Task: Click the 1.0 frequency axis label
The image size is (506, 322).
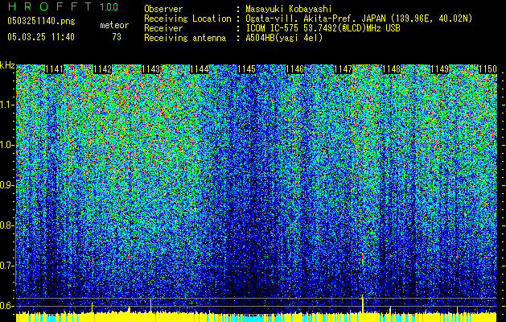Action: (6, 145)
